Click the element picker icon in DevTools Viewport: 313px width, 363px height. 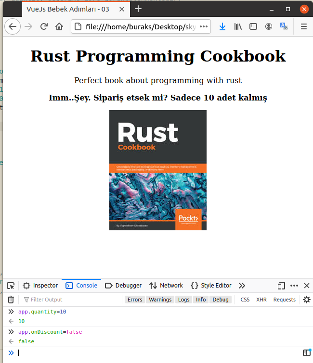pos(11,286)
